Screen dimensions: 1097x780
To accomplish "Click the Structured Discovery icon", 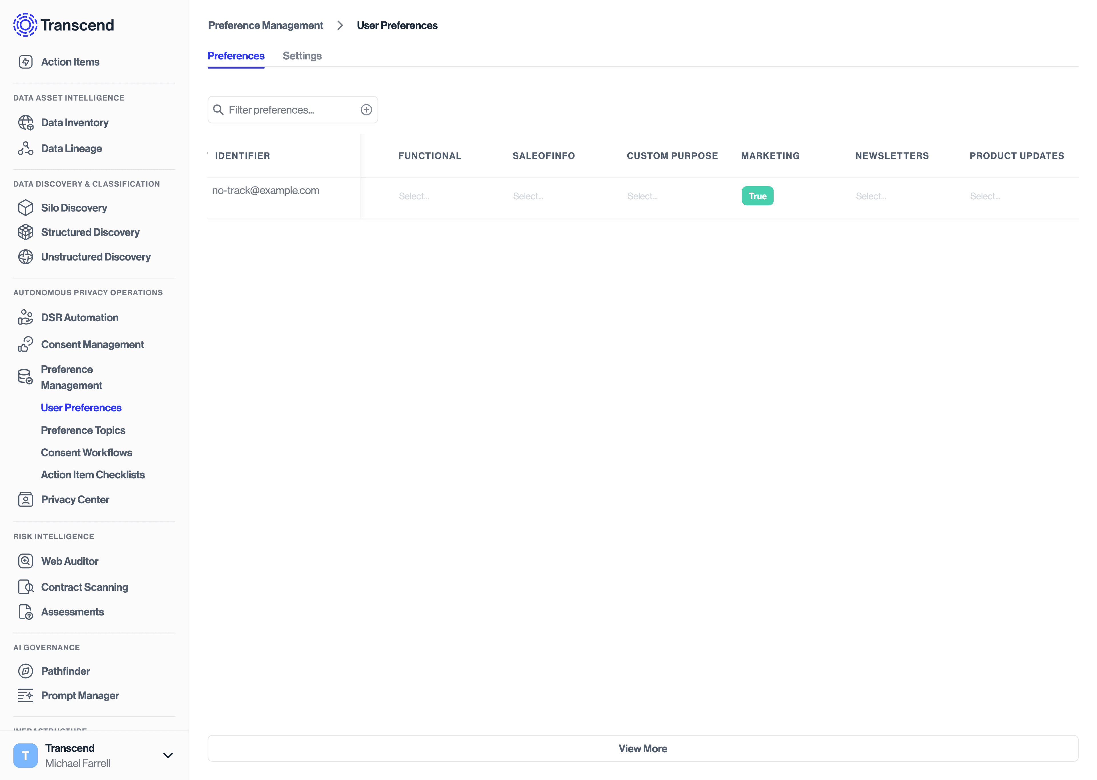I will tap(25, 232).
